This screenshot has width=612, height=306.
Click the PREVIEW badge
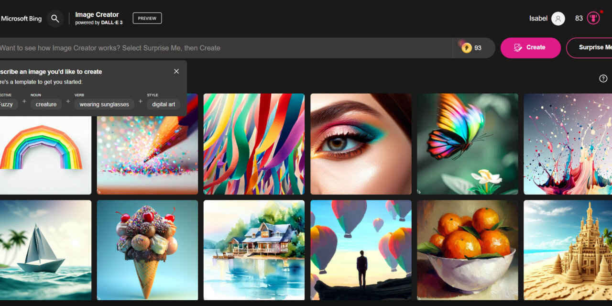coord(147,18)
